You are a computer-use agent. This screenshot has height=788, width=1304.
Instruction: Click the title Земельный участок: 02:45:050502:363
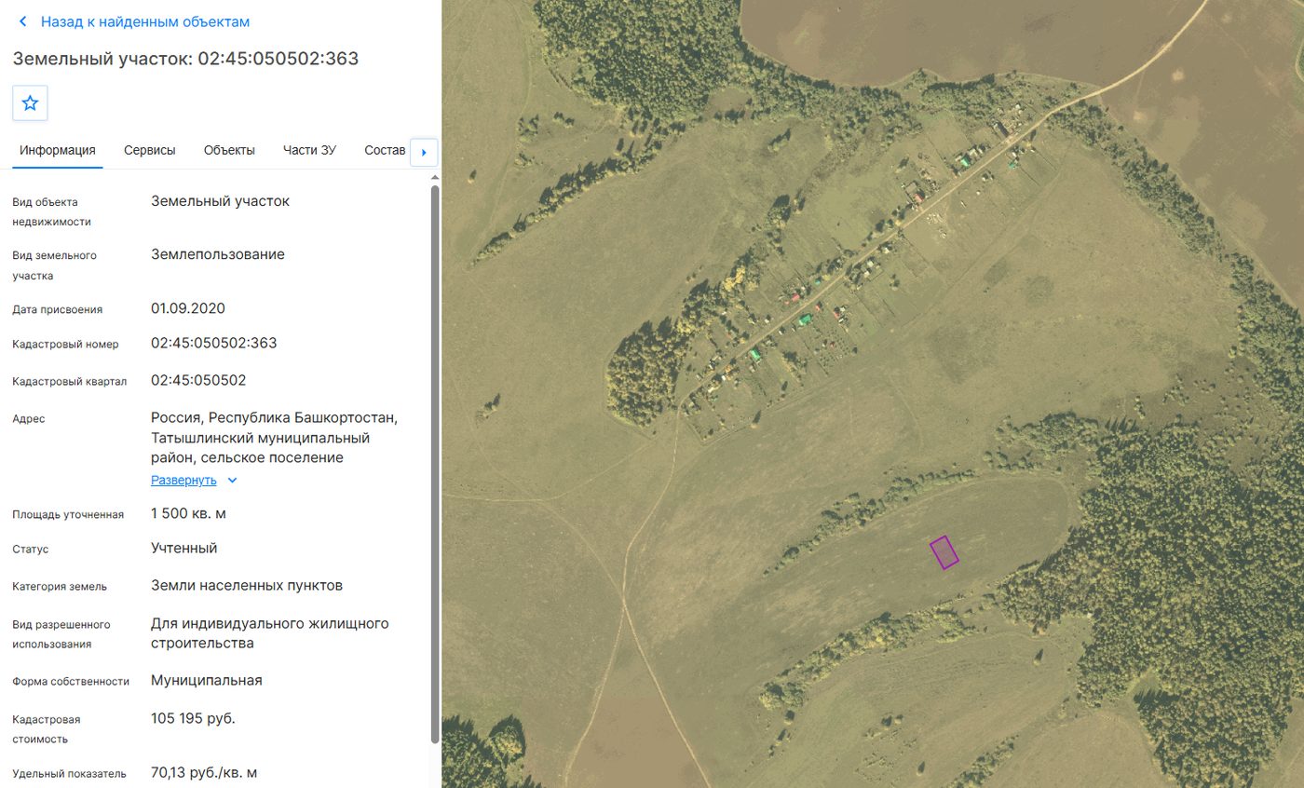tap(185, 59)
